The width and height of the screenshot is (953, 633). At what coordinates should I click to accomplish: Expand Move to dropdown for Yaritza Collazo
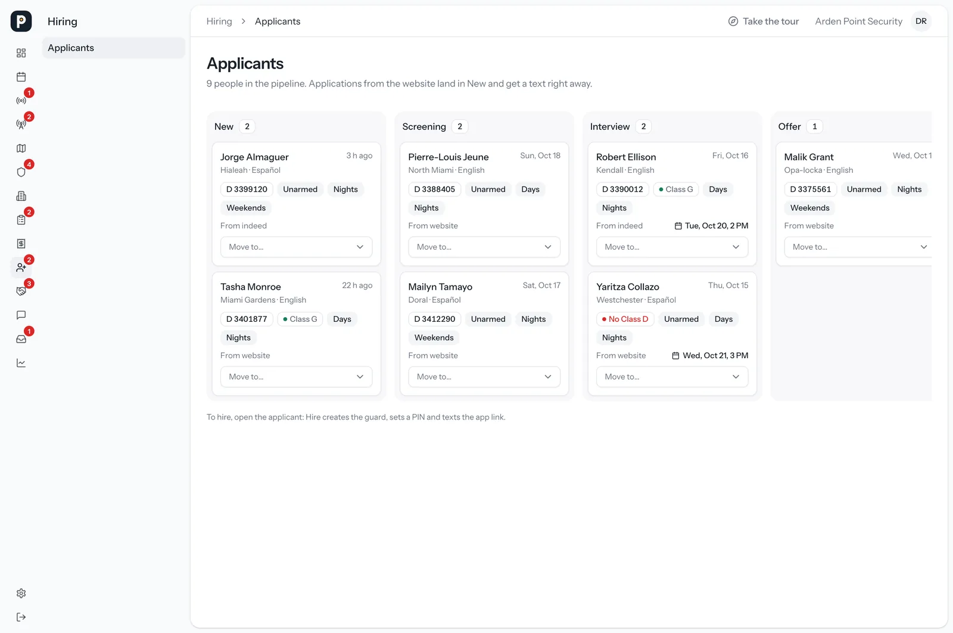point(672,377)
